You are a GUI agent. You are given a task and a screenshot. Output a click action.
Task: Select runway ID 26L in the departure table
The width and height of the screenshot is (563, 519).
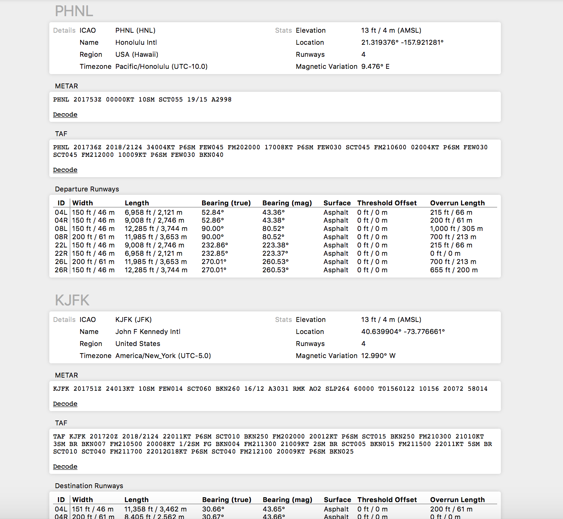click(61, 262)
